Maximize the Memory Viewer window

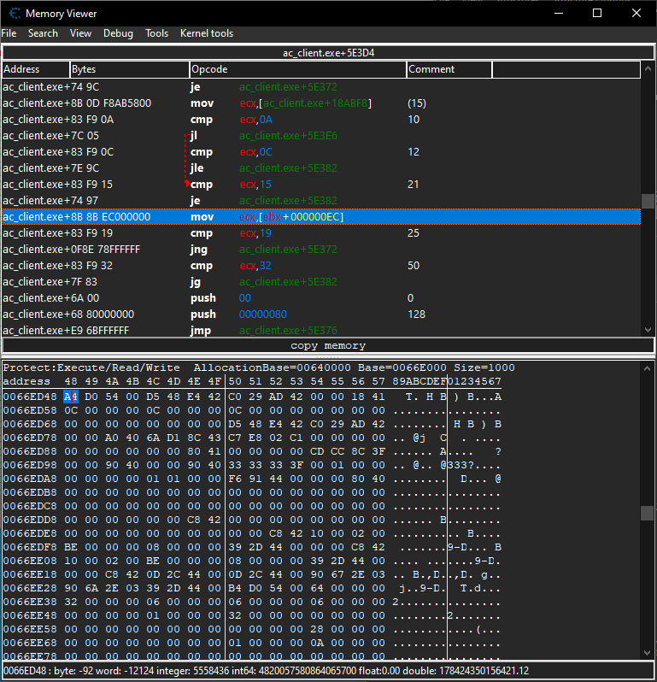pos(597,13)
